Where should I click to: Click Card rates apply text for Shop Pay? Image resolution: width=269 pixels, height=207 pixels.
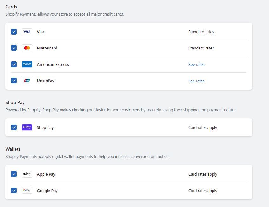pos(203,128)
